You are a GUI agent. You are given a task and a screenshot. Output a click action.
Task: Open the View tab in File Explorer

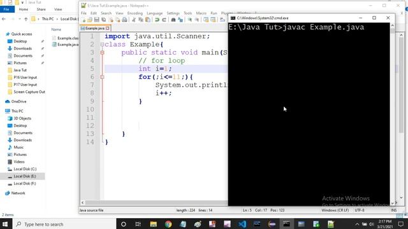click(58, 10)
